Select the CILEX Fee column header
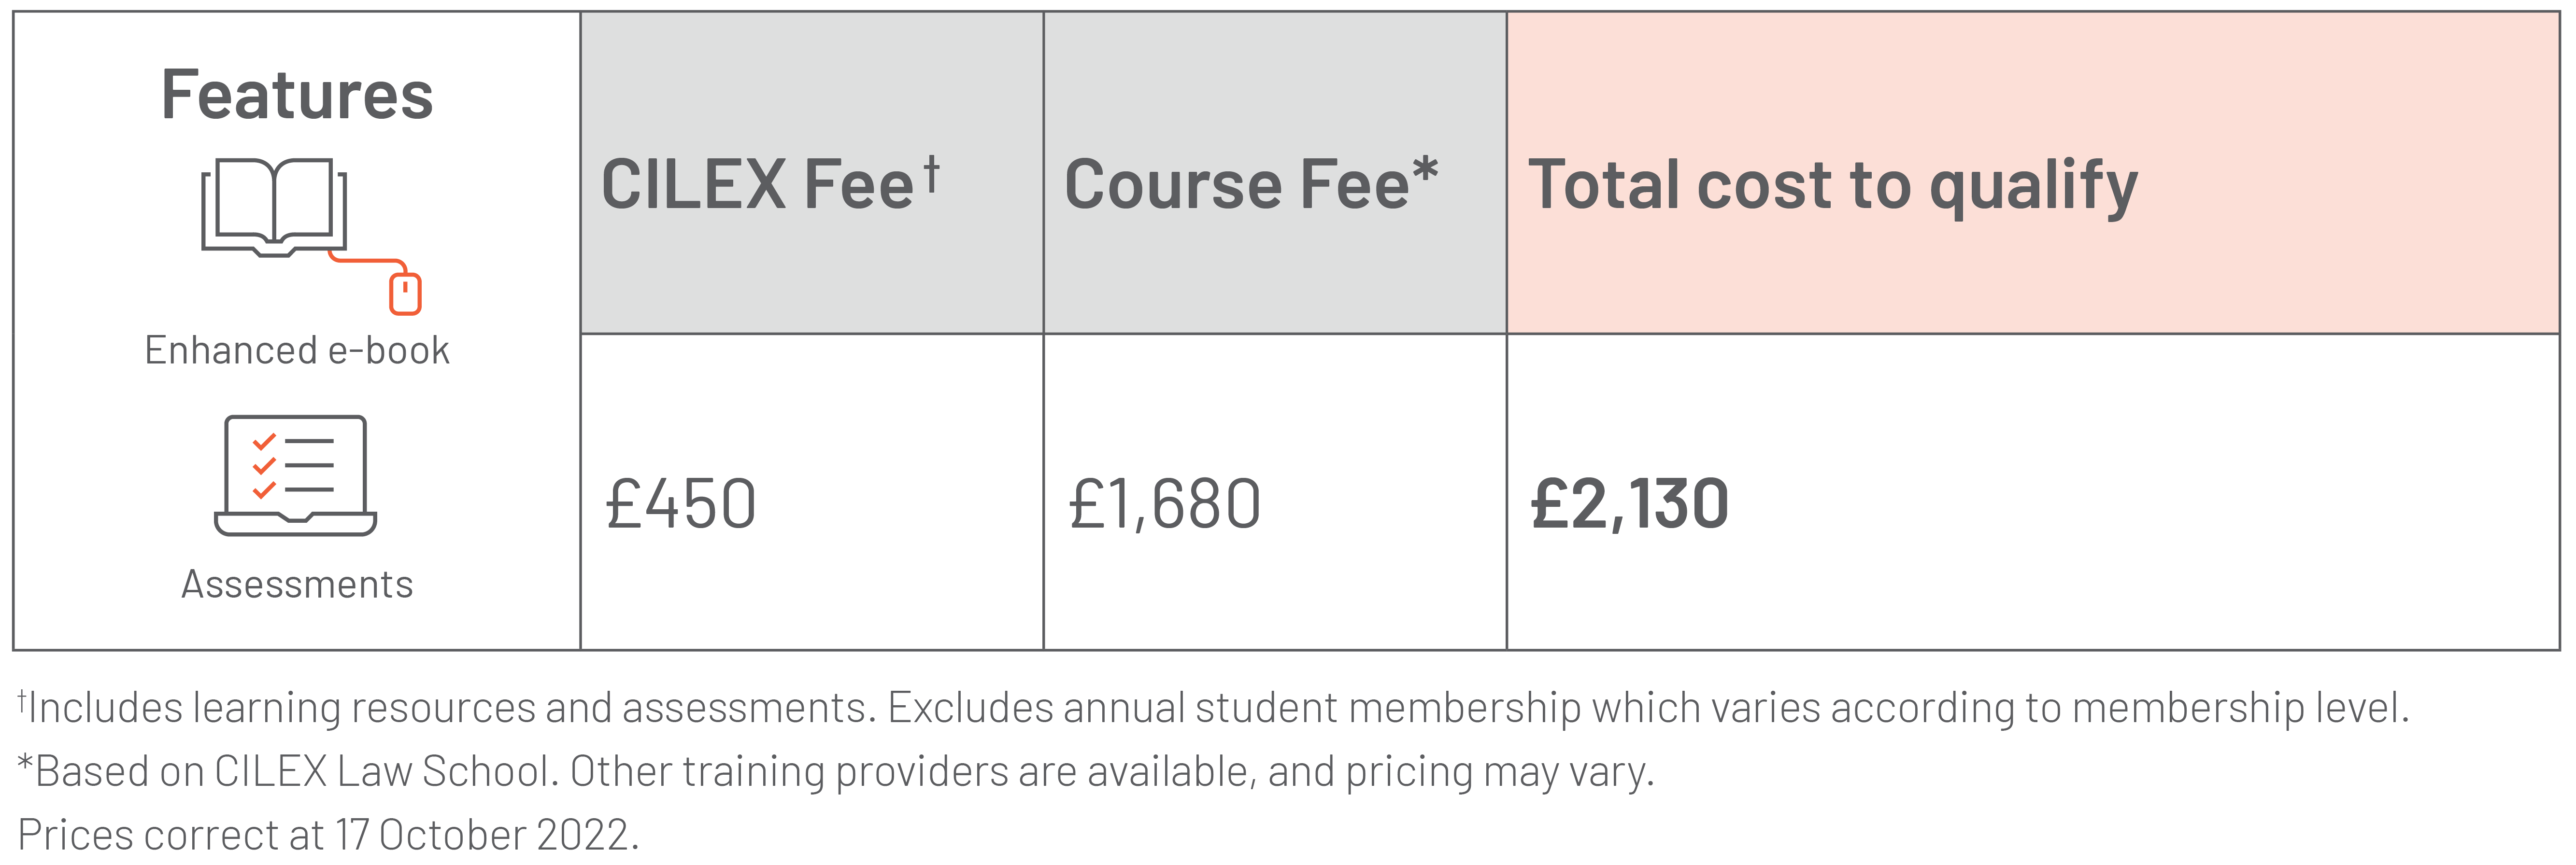Viewport: 2576px width, 865px height. point(770,184)
